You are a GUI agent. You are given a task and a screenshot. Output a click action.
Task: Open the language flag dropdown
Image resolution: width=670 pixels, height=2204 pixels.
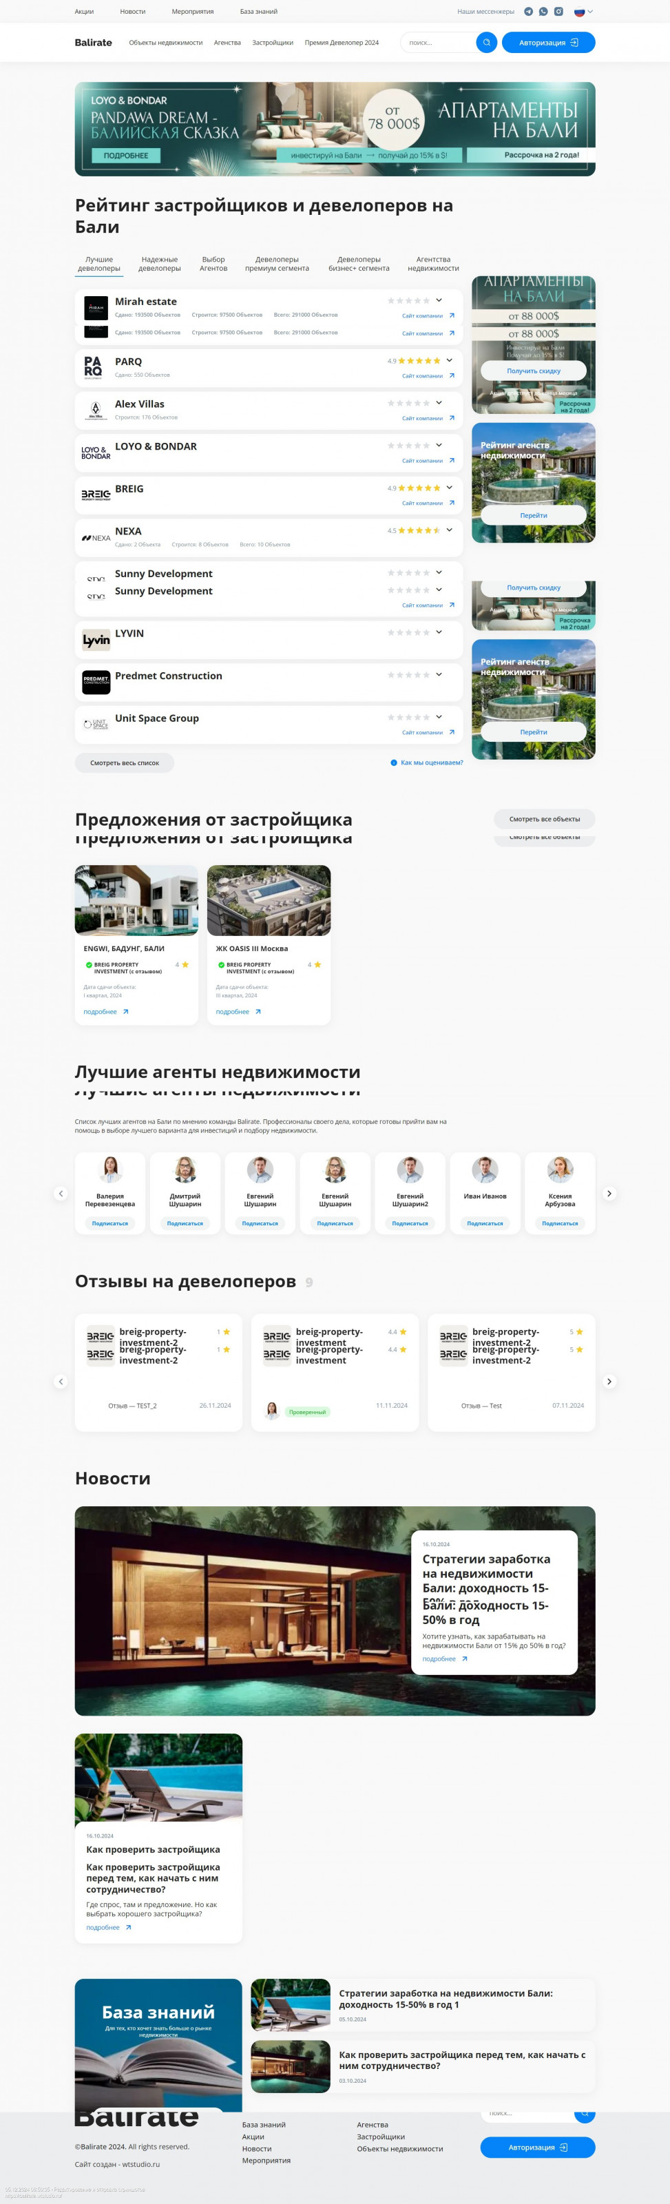pos(583,12)
